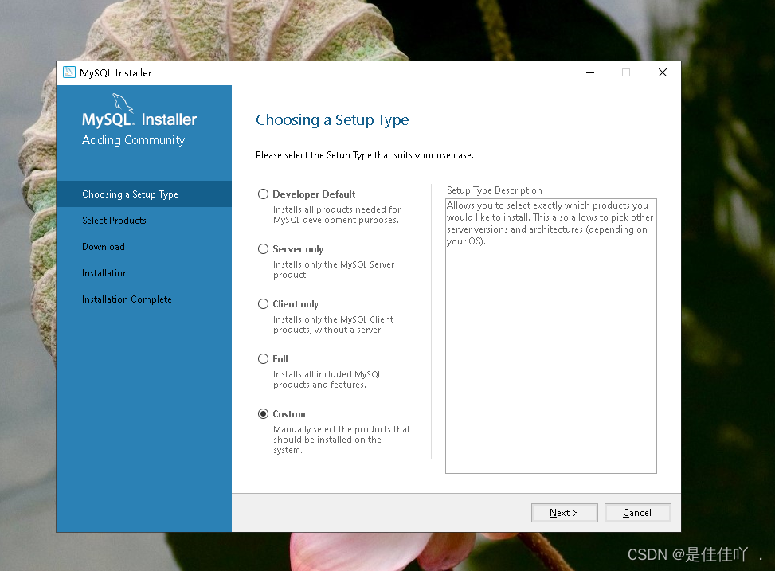This screenshot has width=775, height=571.
Task: Click the 'Setup Type Description' label
Action: (495, 190)
